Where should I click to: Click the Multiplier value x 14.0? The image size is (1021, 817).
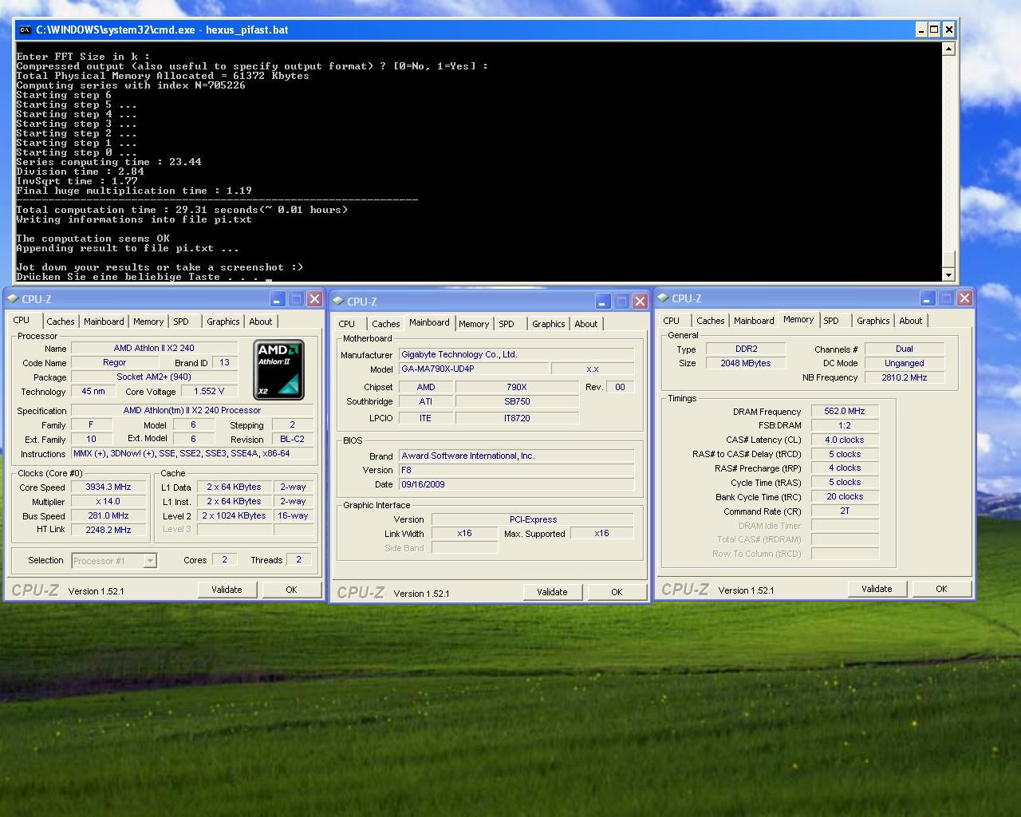108,501
